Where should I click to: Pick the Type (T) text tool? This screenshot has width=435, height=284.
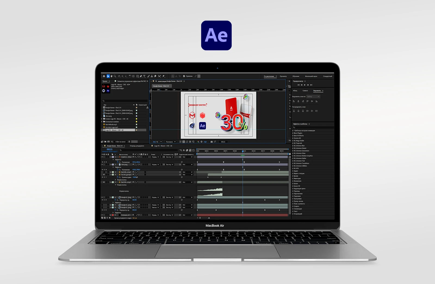pos(144,76)
